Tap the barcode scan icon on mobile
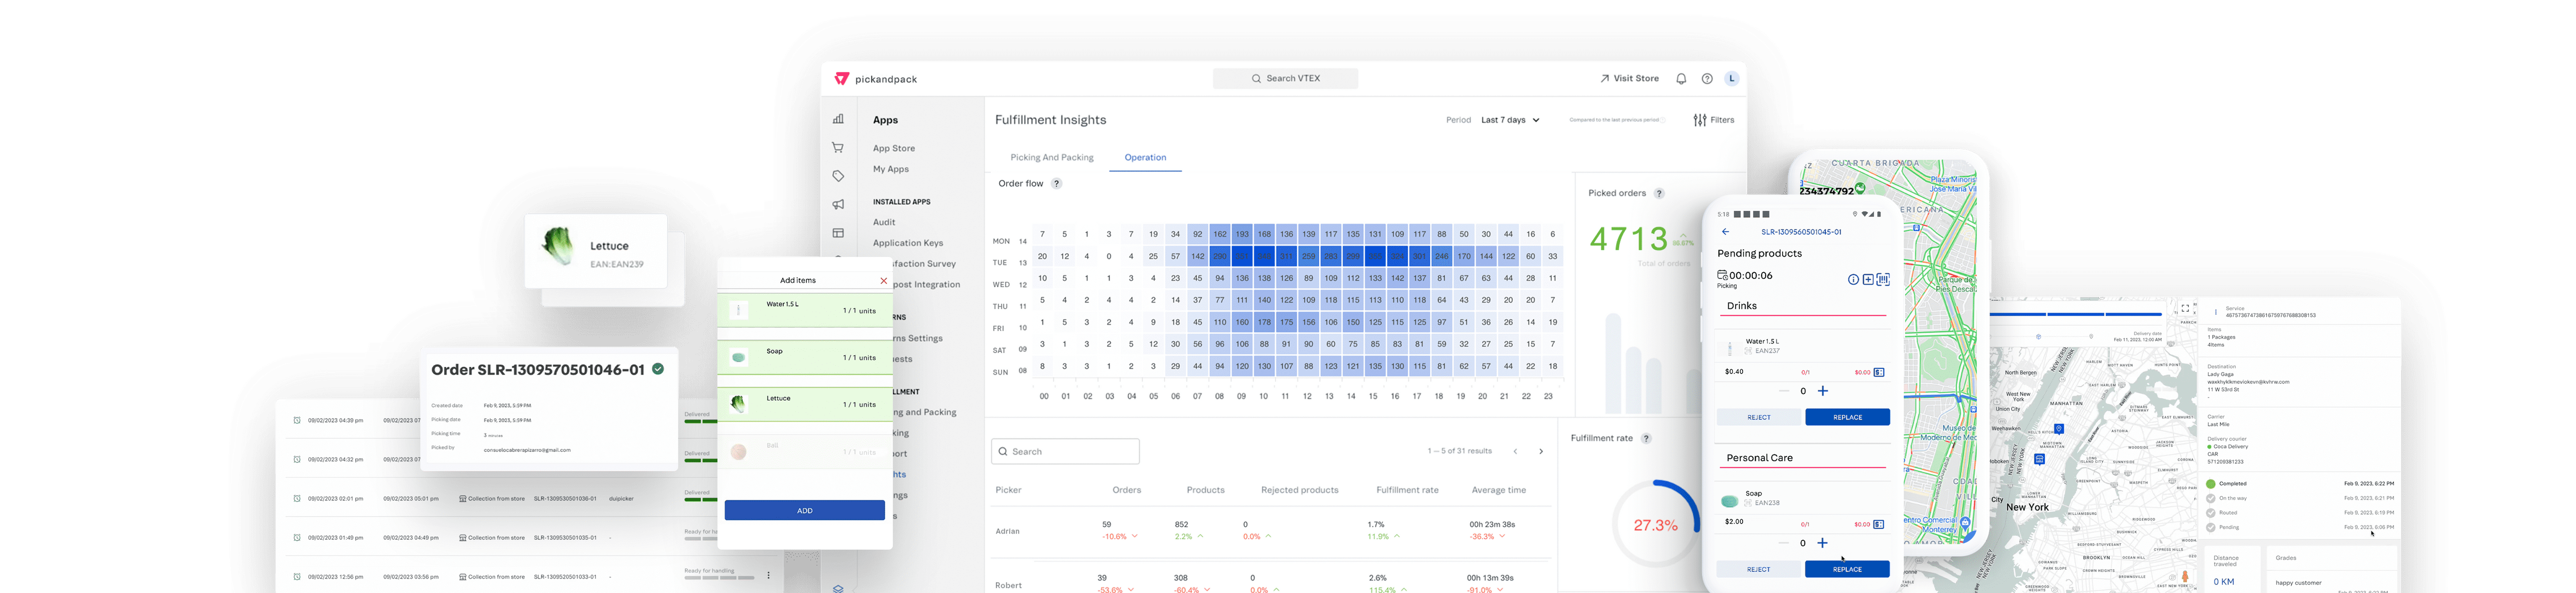The image size is (2576, 593). pos(1883,280)
